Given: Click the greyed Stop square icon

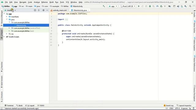Looking at the screenshot, I should tap(165, 6).
